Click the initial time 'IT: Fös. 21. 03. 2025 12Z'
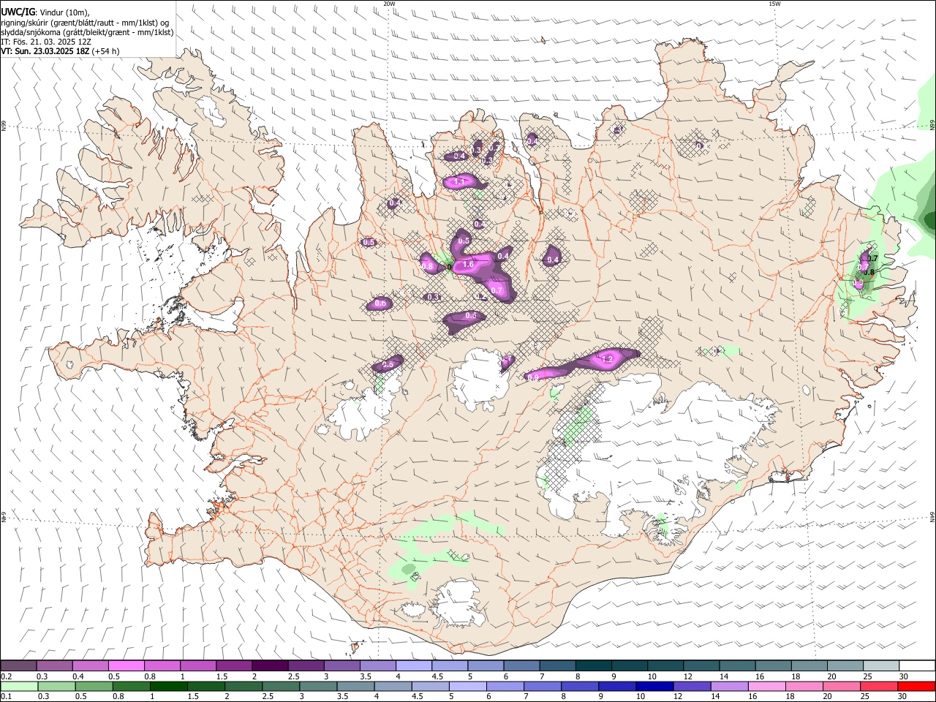Viewport: 936px width, 702px height. pos(46,42)
